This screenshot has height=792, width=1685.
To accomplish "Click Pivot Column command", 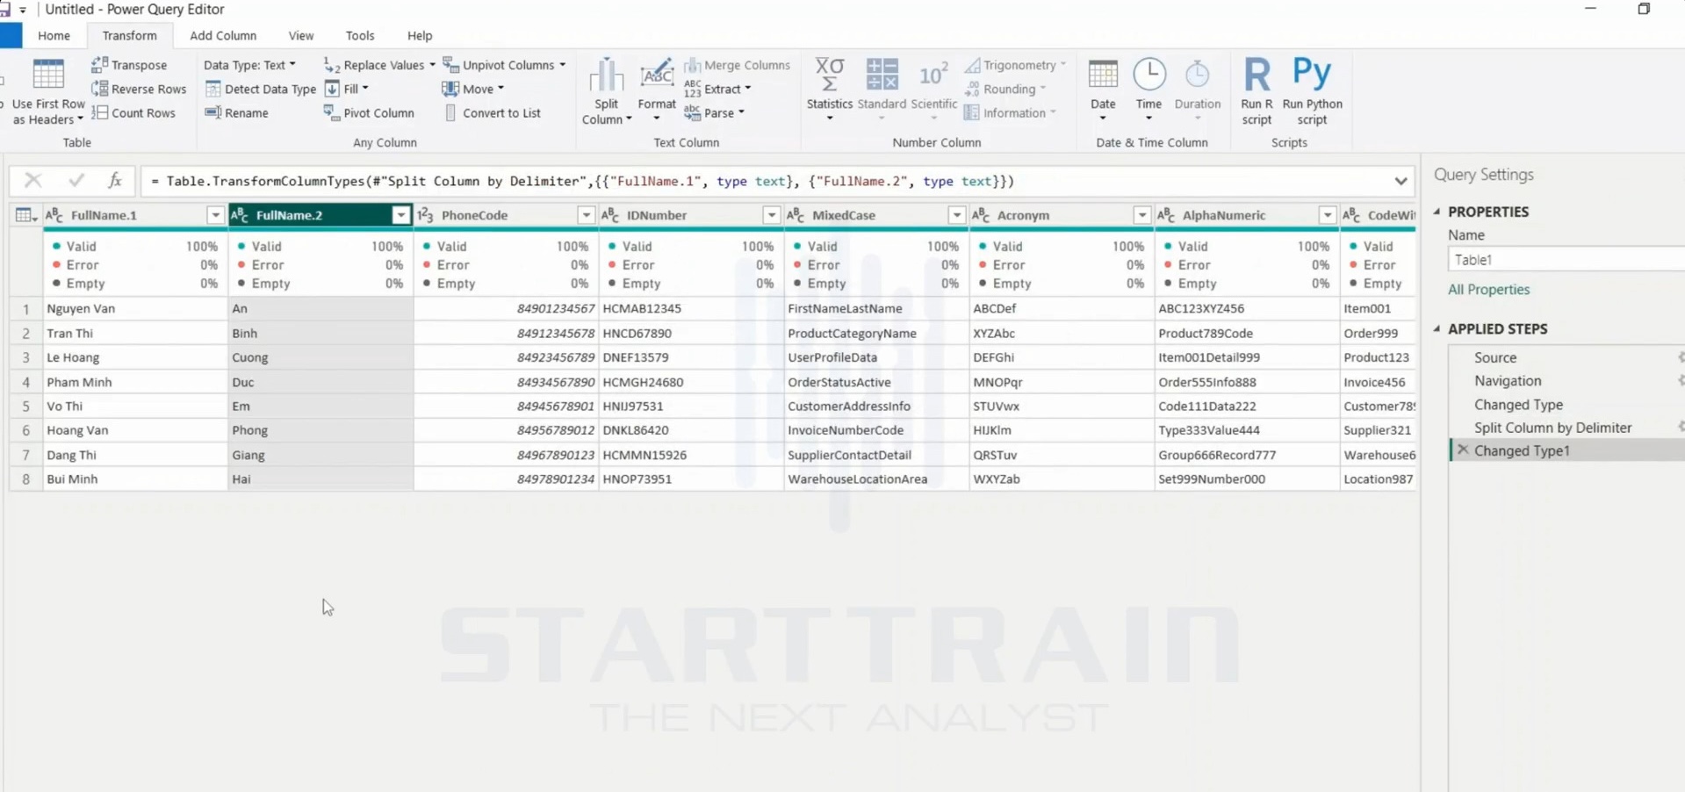I will click(369, 112).
